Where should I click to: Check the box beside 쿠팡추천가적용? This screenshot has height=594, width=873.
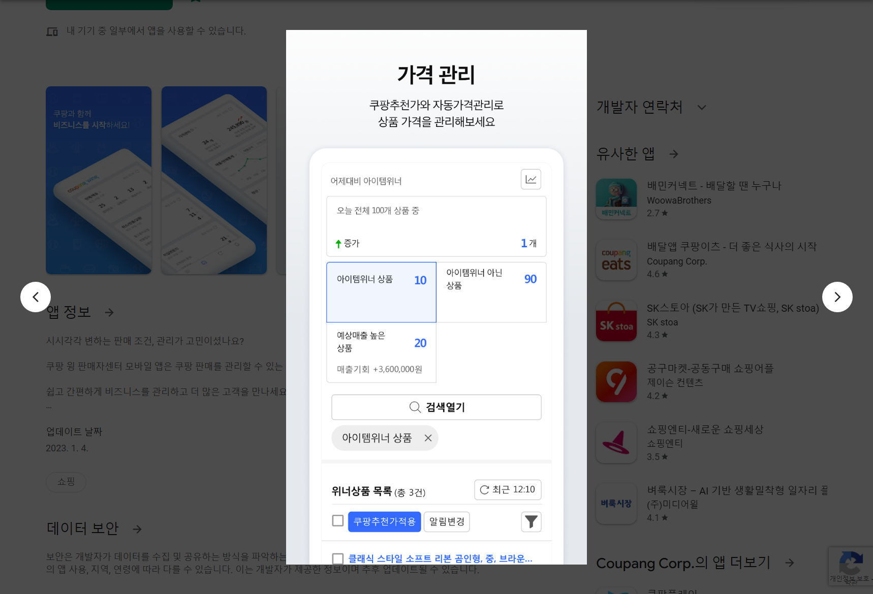pyautogui.click(x=337, y=520)
